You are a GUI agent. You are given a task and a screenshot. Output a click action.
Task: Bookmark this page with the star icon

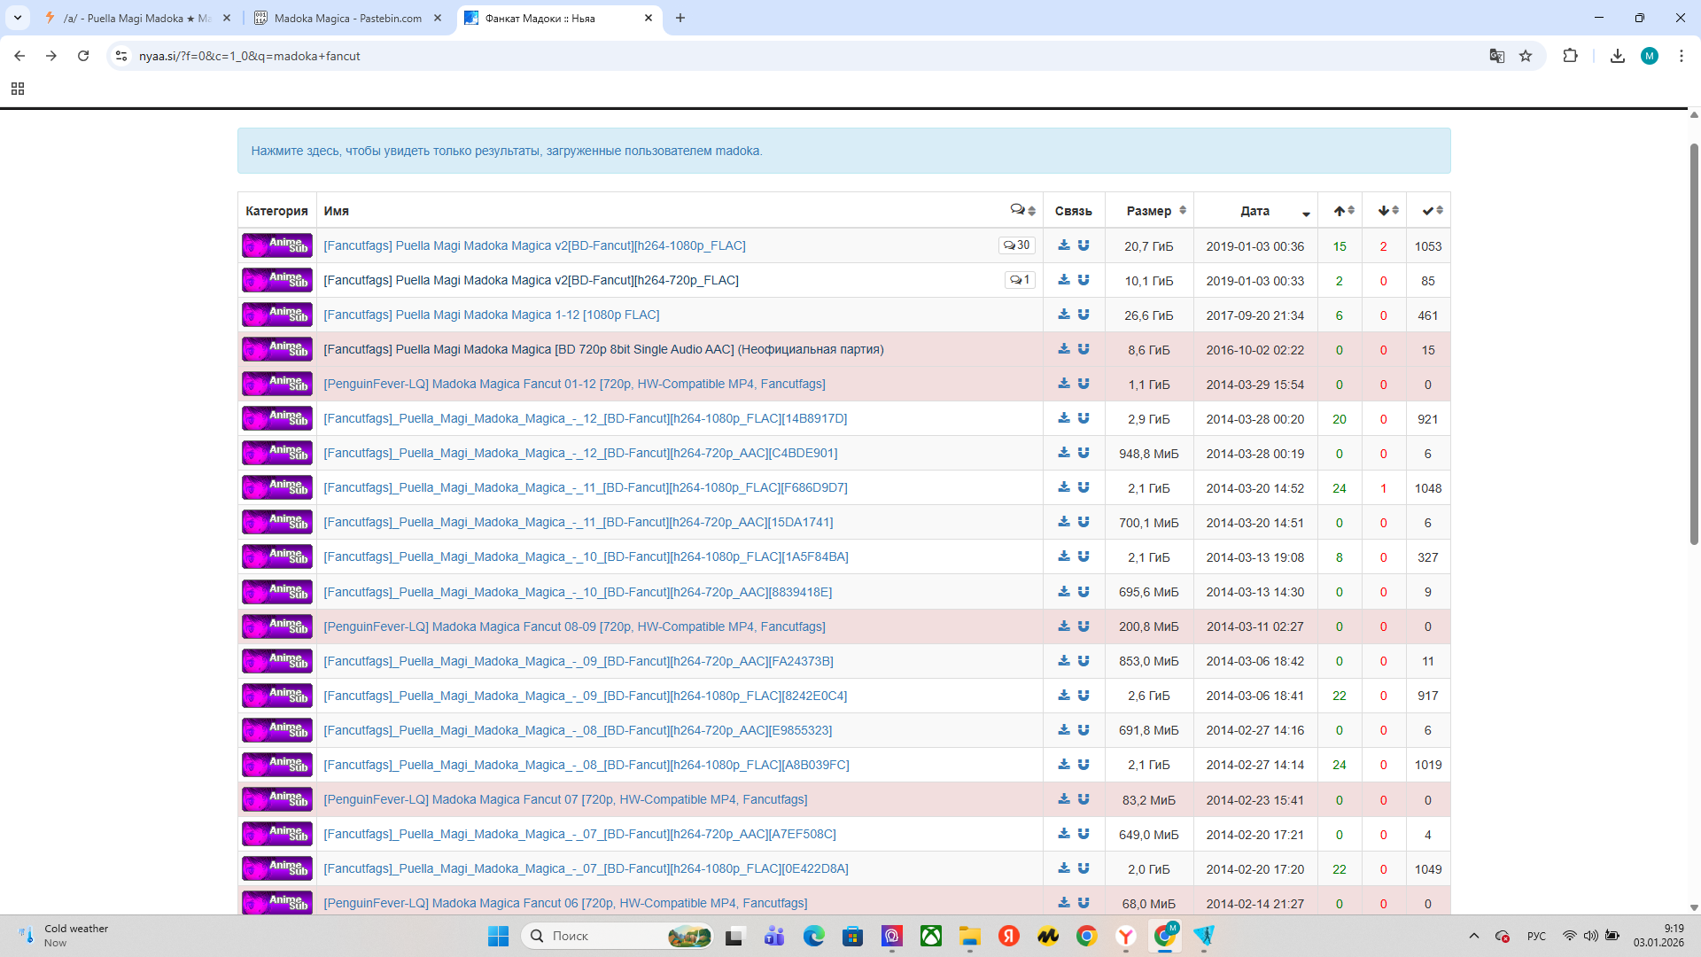pyautogui.click(x=1526, y=56)
